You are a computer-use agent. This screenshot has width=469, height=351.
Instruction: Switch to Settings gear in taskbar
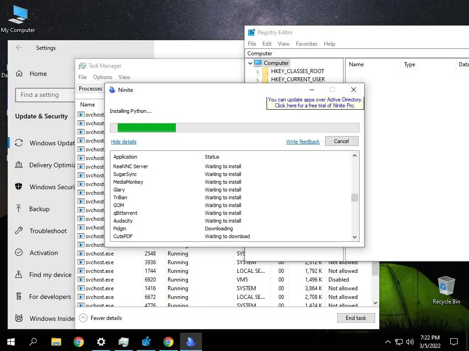[x=101, y=342]
